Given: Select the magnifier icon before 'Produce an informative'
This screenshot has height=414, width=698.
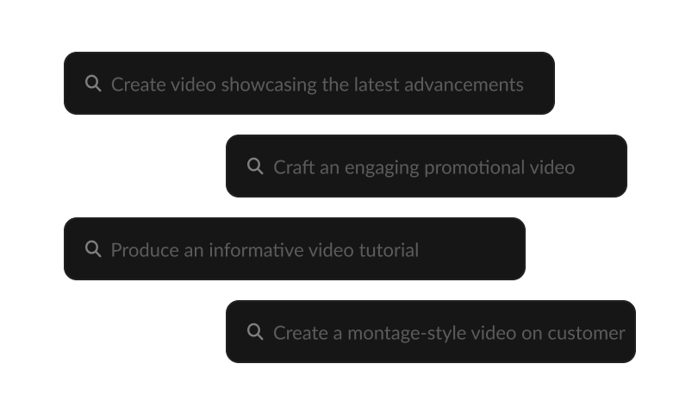Looking at the screenshot, I should pyautogui.click(x=93, y=249).
